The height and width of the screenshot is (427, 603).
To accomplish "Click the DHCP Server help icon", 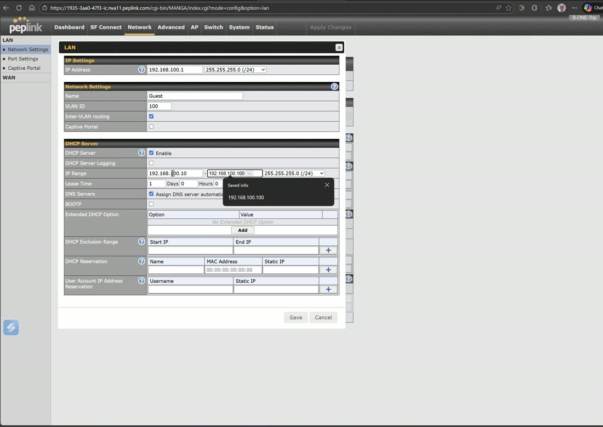I will tap(141, 153).
